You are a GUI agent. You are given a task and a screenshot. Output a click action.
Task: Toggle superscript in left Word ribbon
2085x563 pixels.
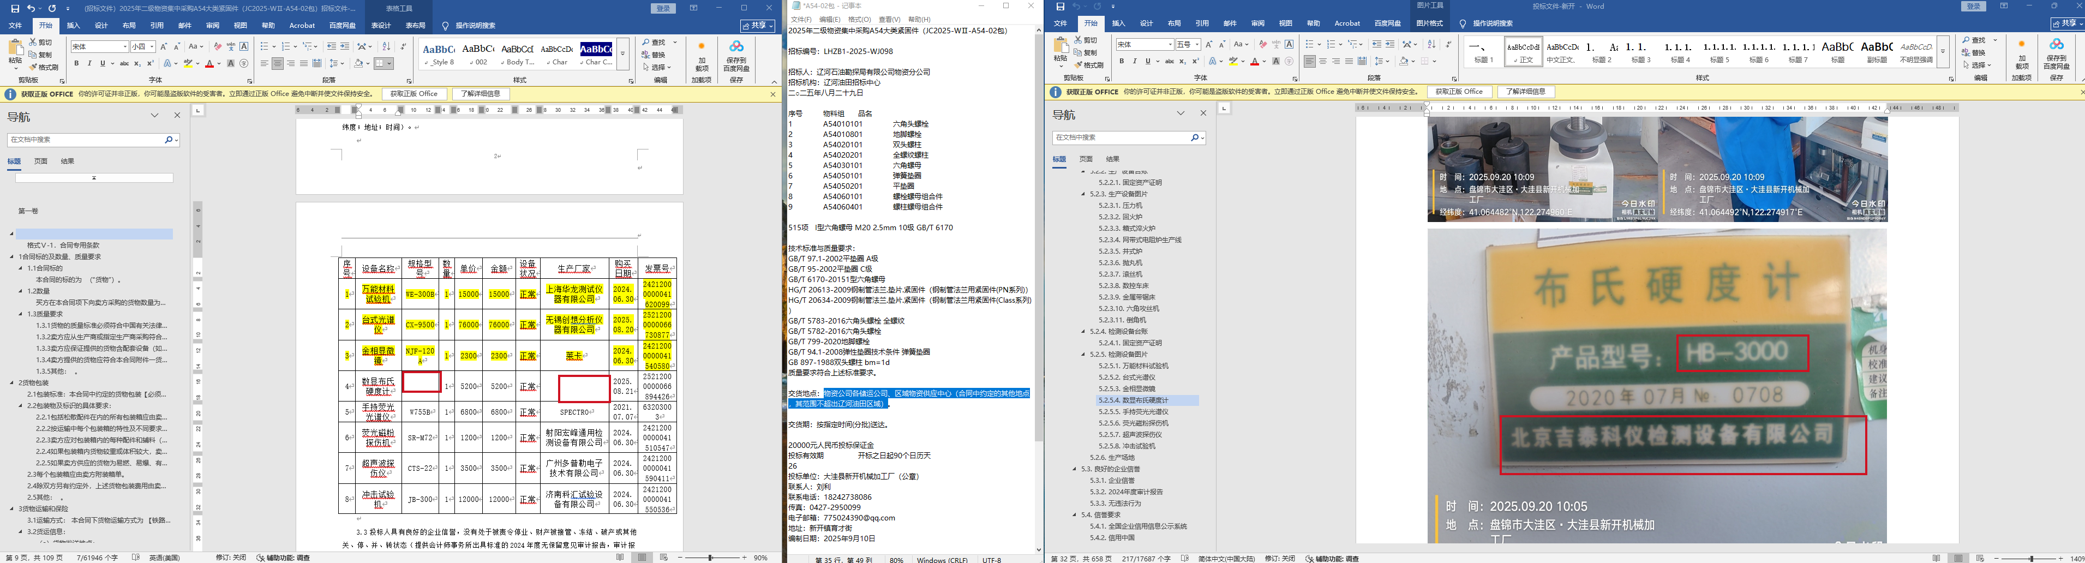click(x=149, y=63)
